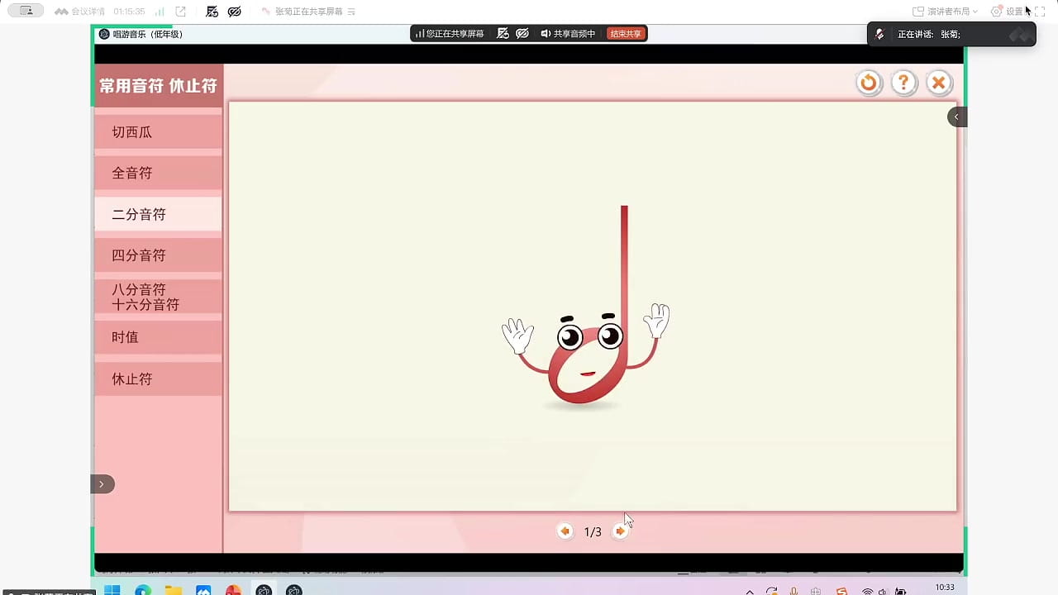This screenshot has width=1058, height=595.
Task: Open help with the question mark icon
Action: pos(903,83)
